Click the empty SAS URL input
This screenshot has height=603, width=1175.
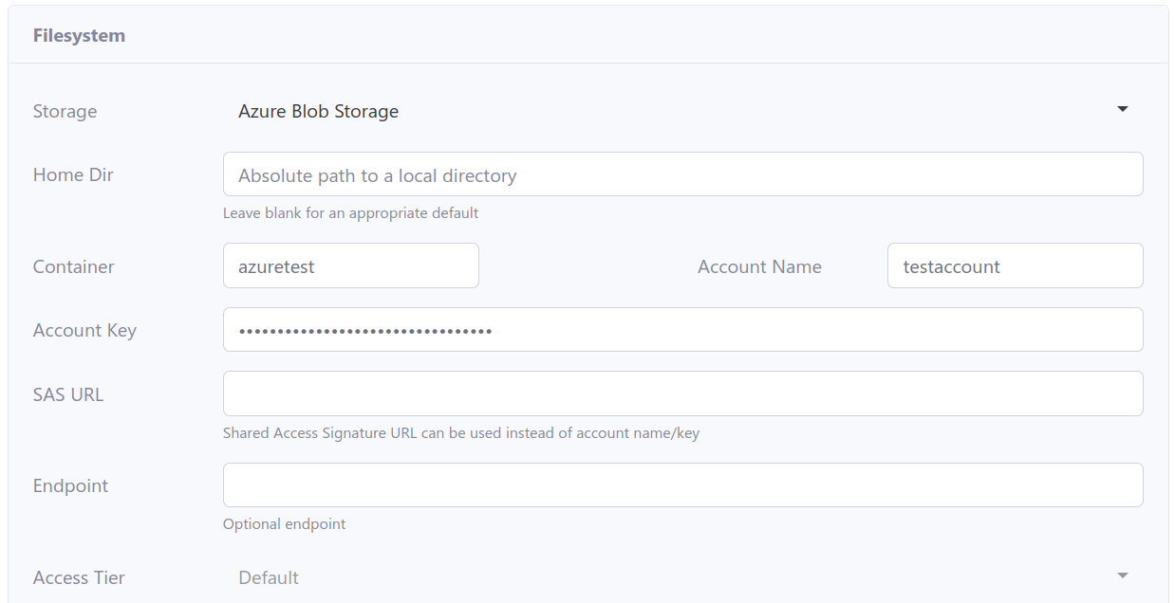coord(681,393)
